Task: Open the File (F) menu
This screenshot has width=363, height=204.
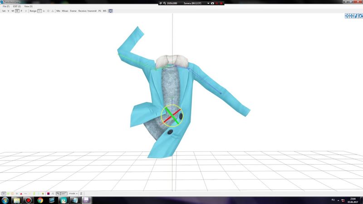Action: point(6,6)
